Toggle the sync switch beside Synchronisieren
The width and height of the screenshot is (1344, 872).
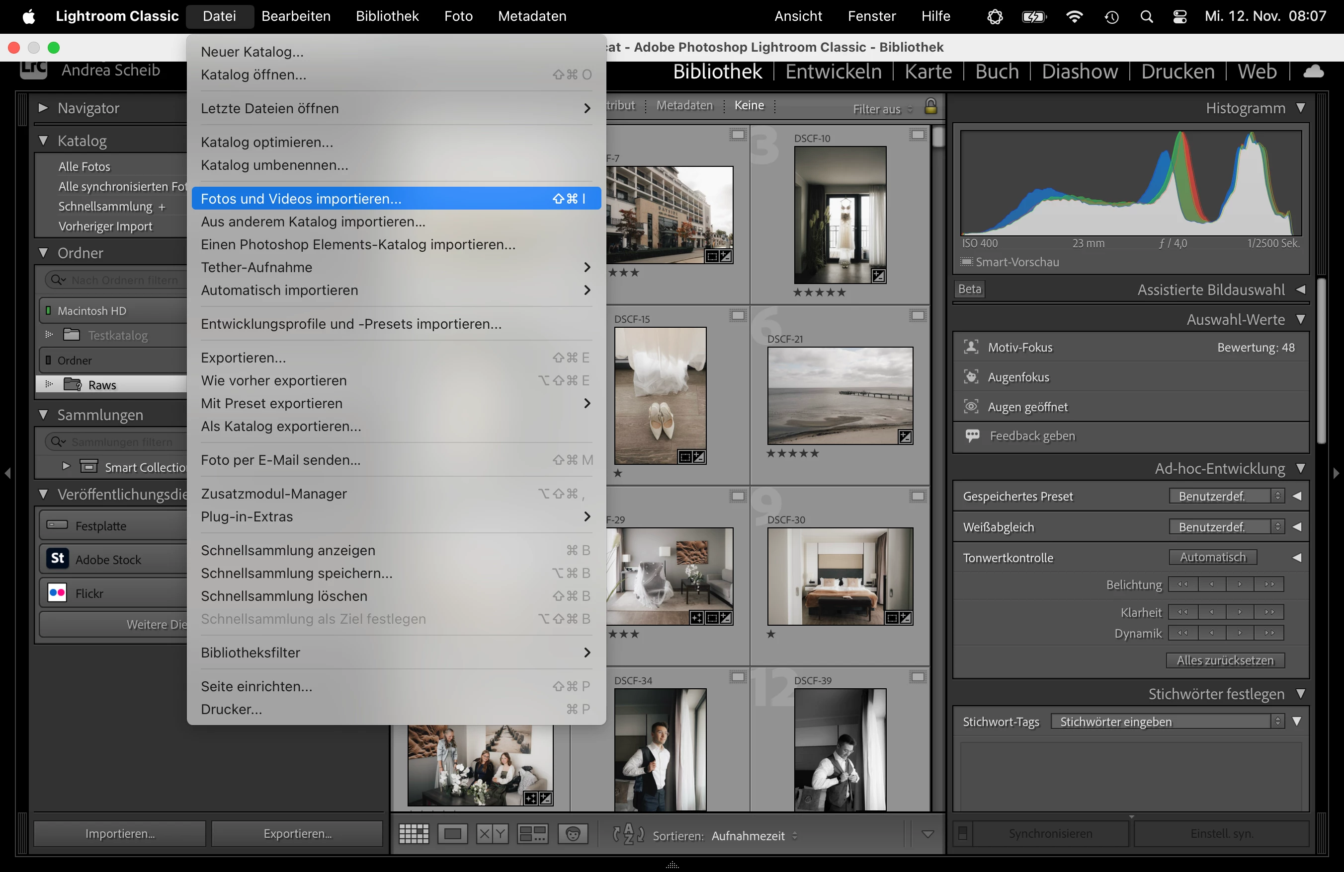(x=963, y=833)
